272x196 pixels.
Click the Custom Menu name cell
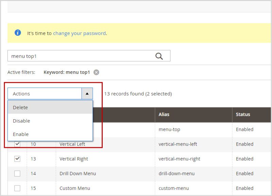tap(74, 188)
